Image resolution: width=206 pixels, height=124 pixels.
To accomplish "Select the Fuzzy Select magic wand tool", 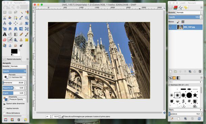I will [21, 12].
